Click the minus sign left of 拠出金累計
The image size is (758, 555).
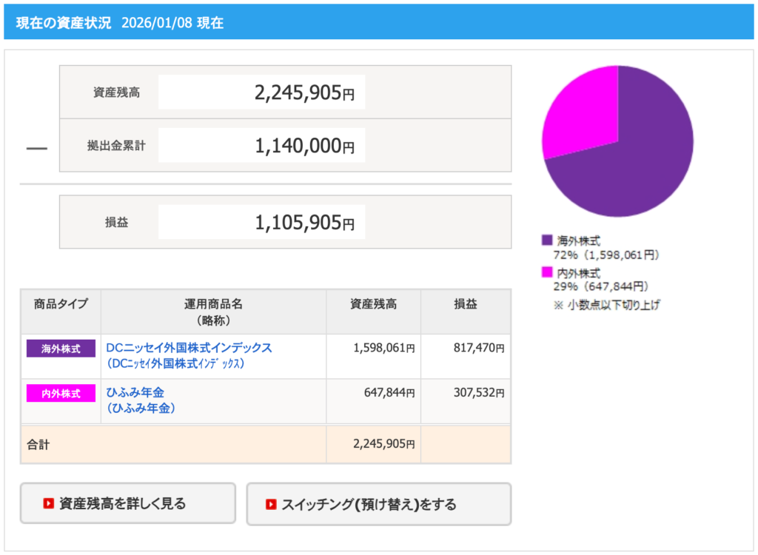click(x=36, y=148)
